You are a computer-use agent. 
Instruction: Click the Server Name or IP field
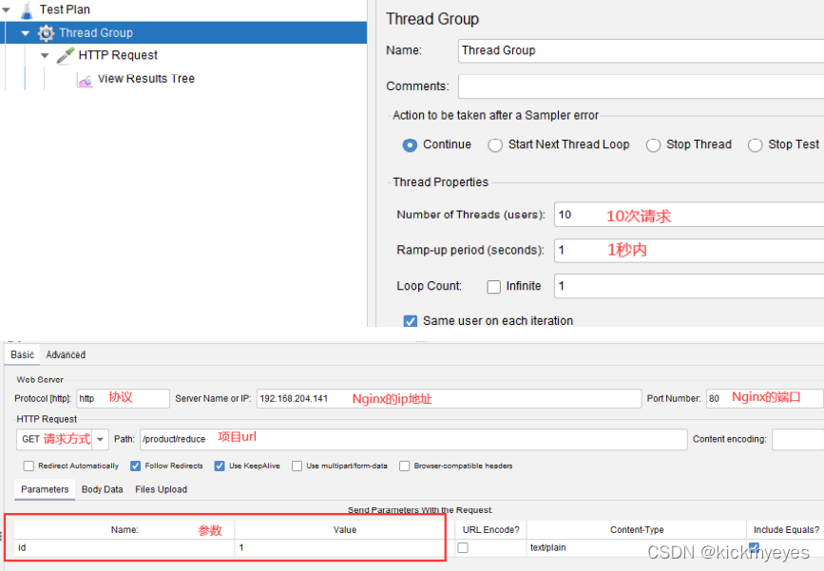(x=449, y=399)
